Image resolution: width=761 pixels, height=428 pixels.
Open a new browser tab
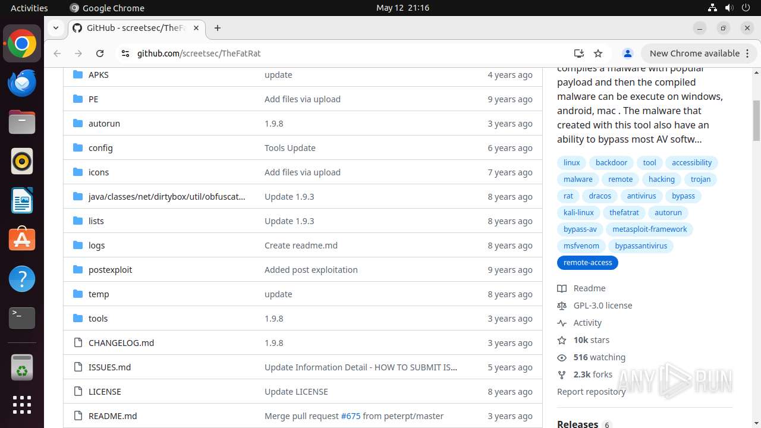point(218,28)
